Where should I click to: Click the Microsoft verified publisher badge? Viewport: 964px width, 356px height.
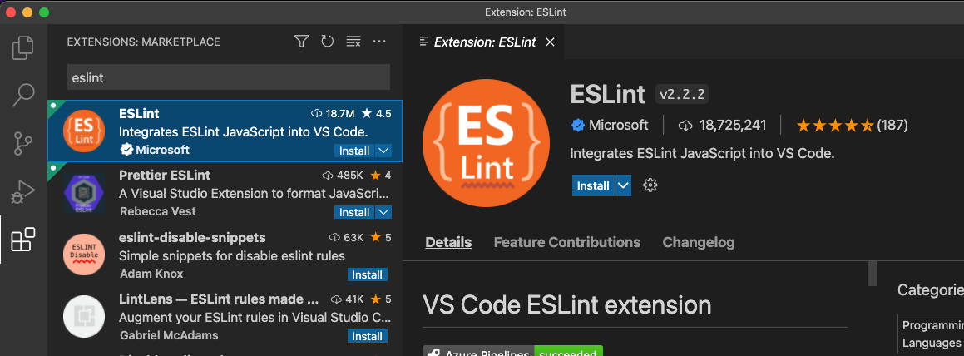pyautogui.click(x=577, y=126)
